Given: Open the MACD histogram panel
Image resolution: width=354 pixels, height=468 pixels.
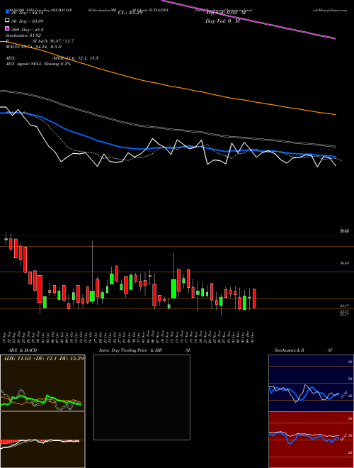Looking at the screenshot, I should point(42,440).
